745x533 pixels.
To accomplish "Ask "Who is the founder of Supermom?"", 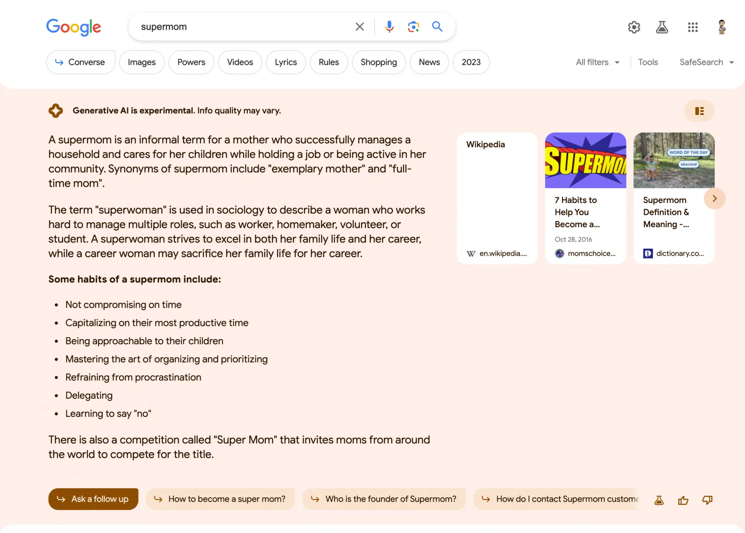I will (384, 499).
